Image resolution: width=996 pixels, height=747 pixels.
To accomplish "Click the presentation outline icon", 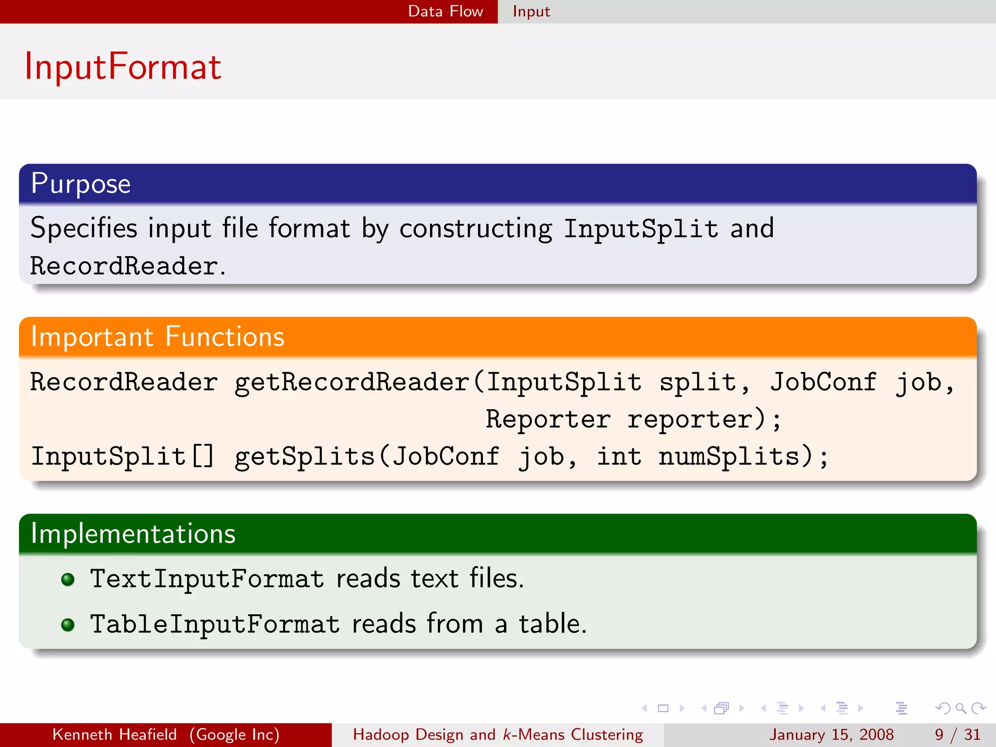I will coord(901,709).
